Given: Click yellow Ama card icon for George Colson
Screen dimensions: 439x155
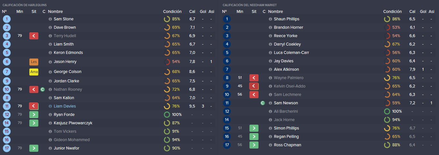Looking at the screenshot, I should [34, 72].
